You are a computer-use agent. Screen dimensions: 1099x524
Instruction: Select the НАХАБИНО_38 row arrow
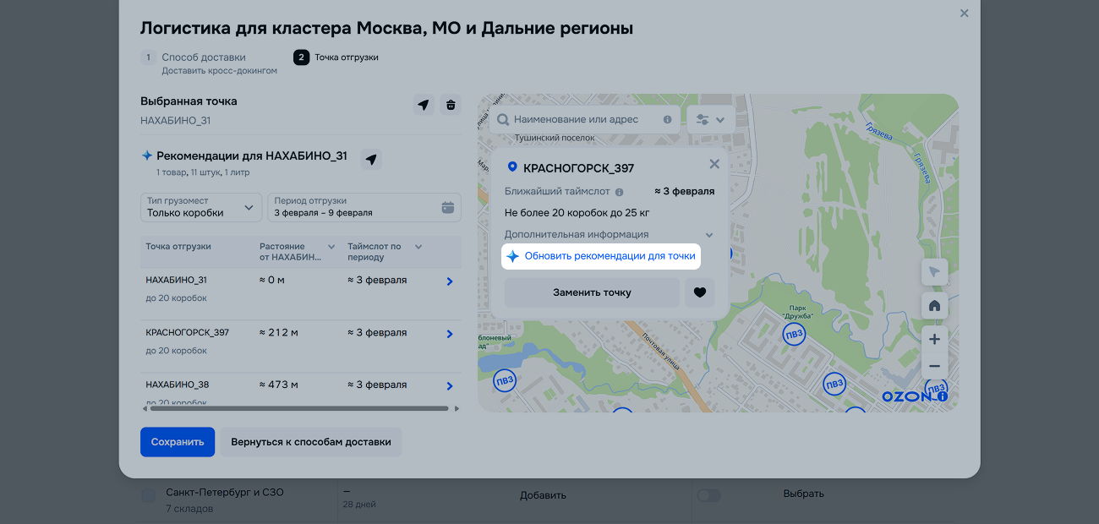[450, 386]
